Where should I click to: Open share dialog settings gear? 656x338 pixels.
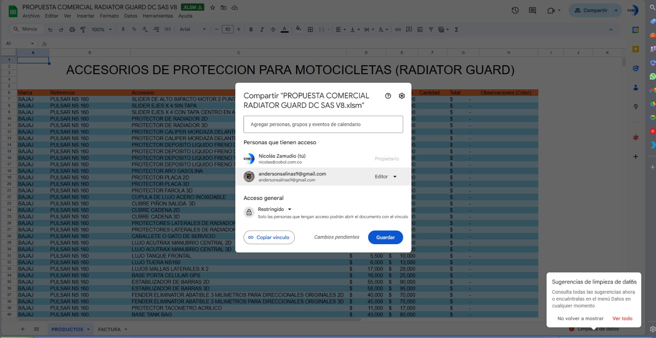tap(402, 96)
